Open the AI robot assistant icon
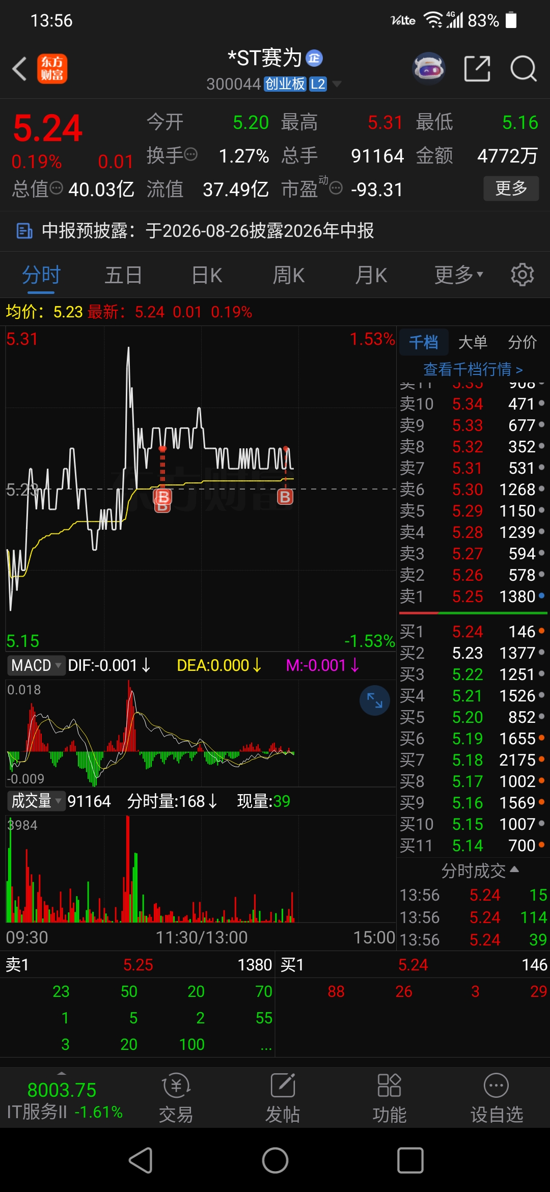This screenshot has height=1192, width=550. 429,68
